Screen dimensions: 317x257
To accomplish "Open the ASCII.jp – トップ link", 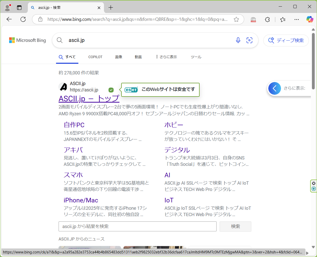I will click(89, 99).
